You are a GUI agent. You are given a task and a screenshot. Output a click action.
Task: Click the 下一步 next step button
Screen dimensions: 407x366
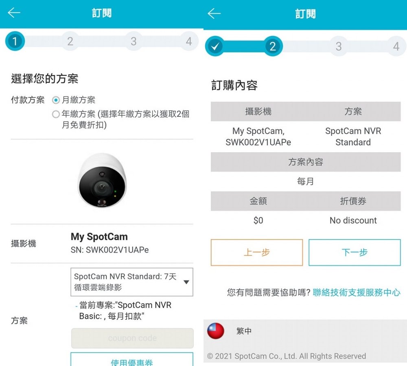(354, 253)
